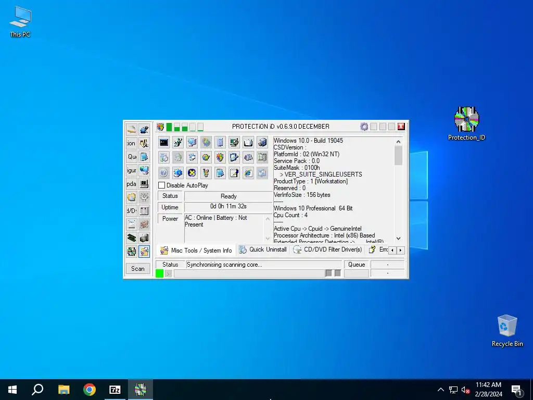Screen dimensions: 533x400
Task: Click the small play arrow beside green square
Action: pos(168,273)
